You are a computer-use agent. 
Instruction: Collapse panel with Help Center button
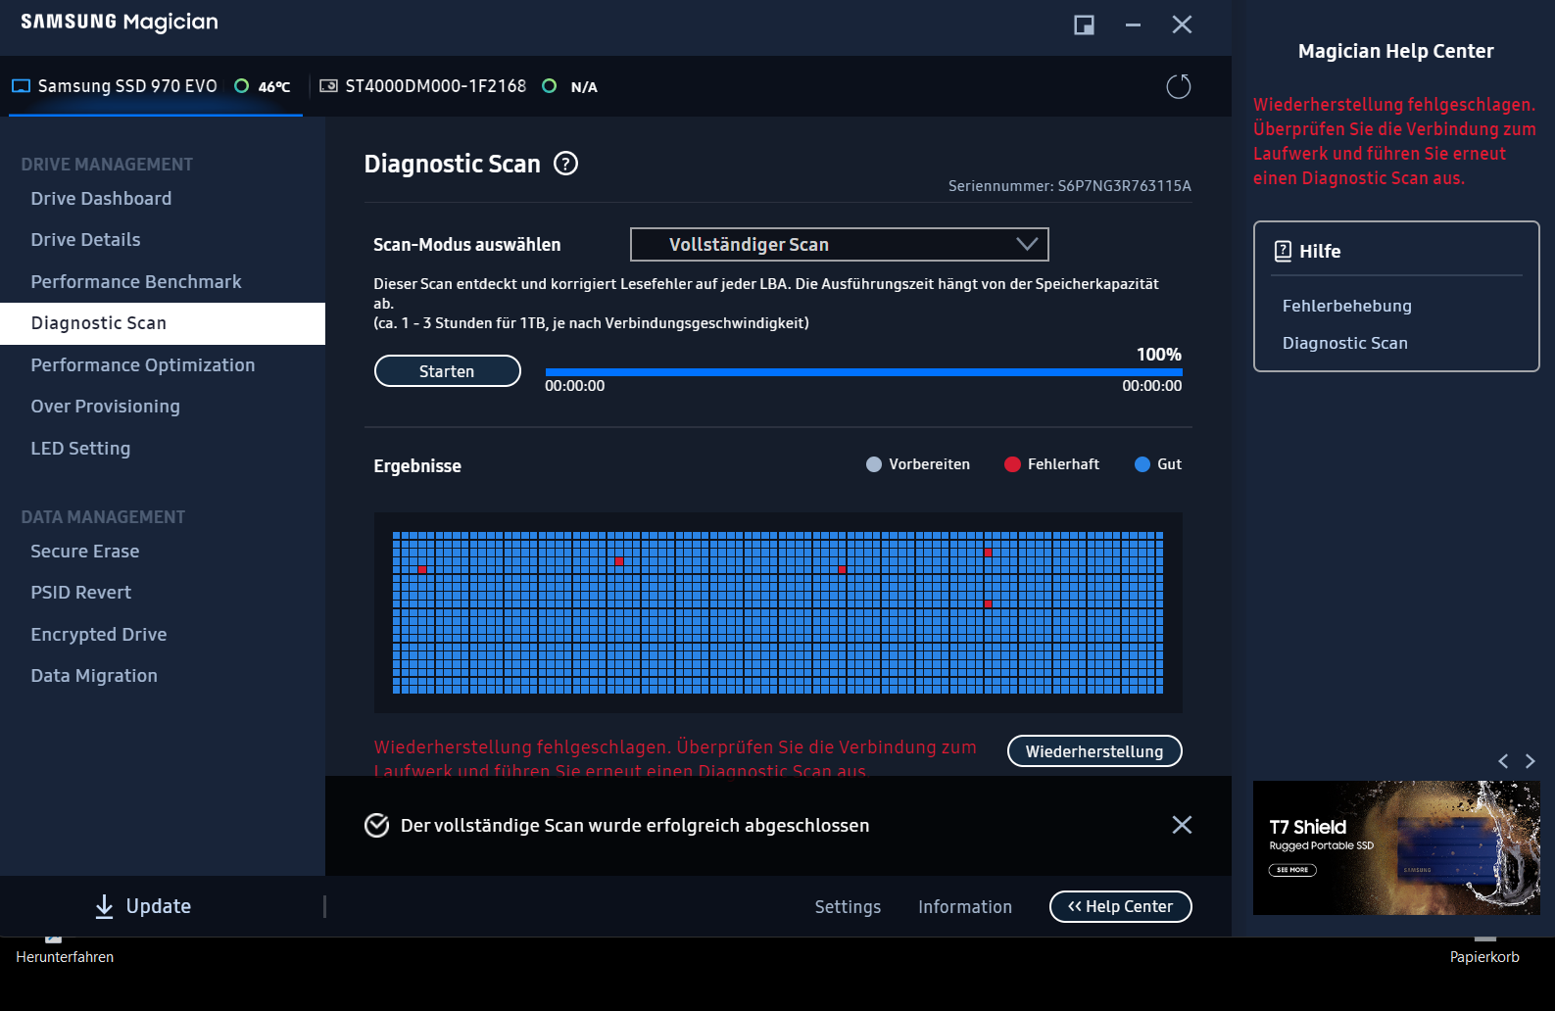click(x=1120, y=906)
